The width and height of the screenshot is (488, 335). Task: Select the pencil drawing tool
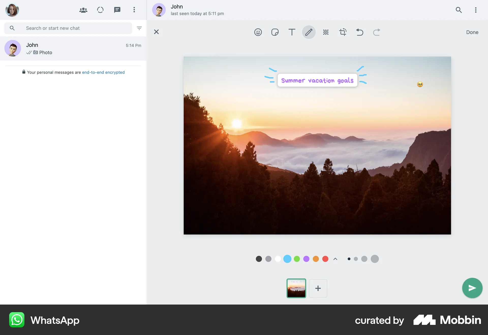309,32
